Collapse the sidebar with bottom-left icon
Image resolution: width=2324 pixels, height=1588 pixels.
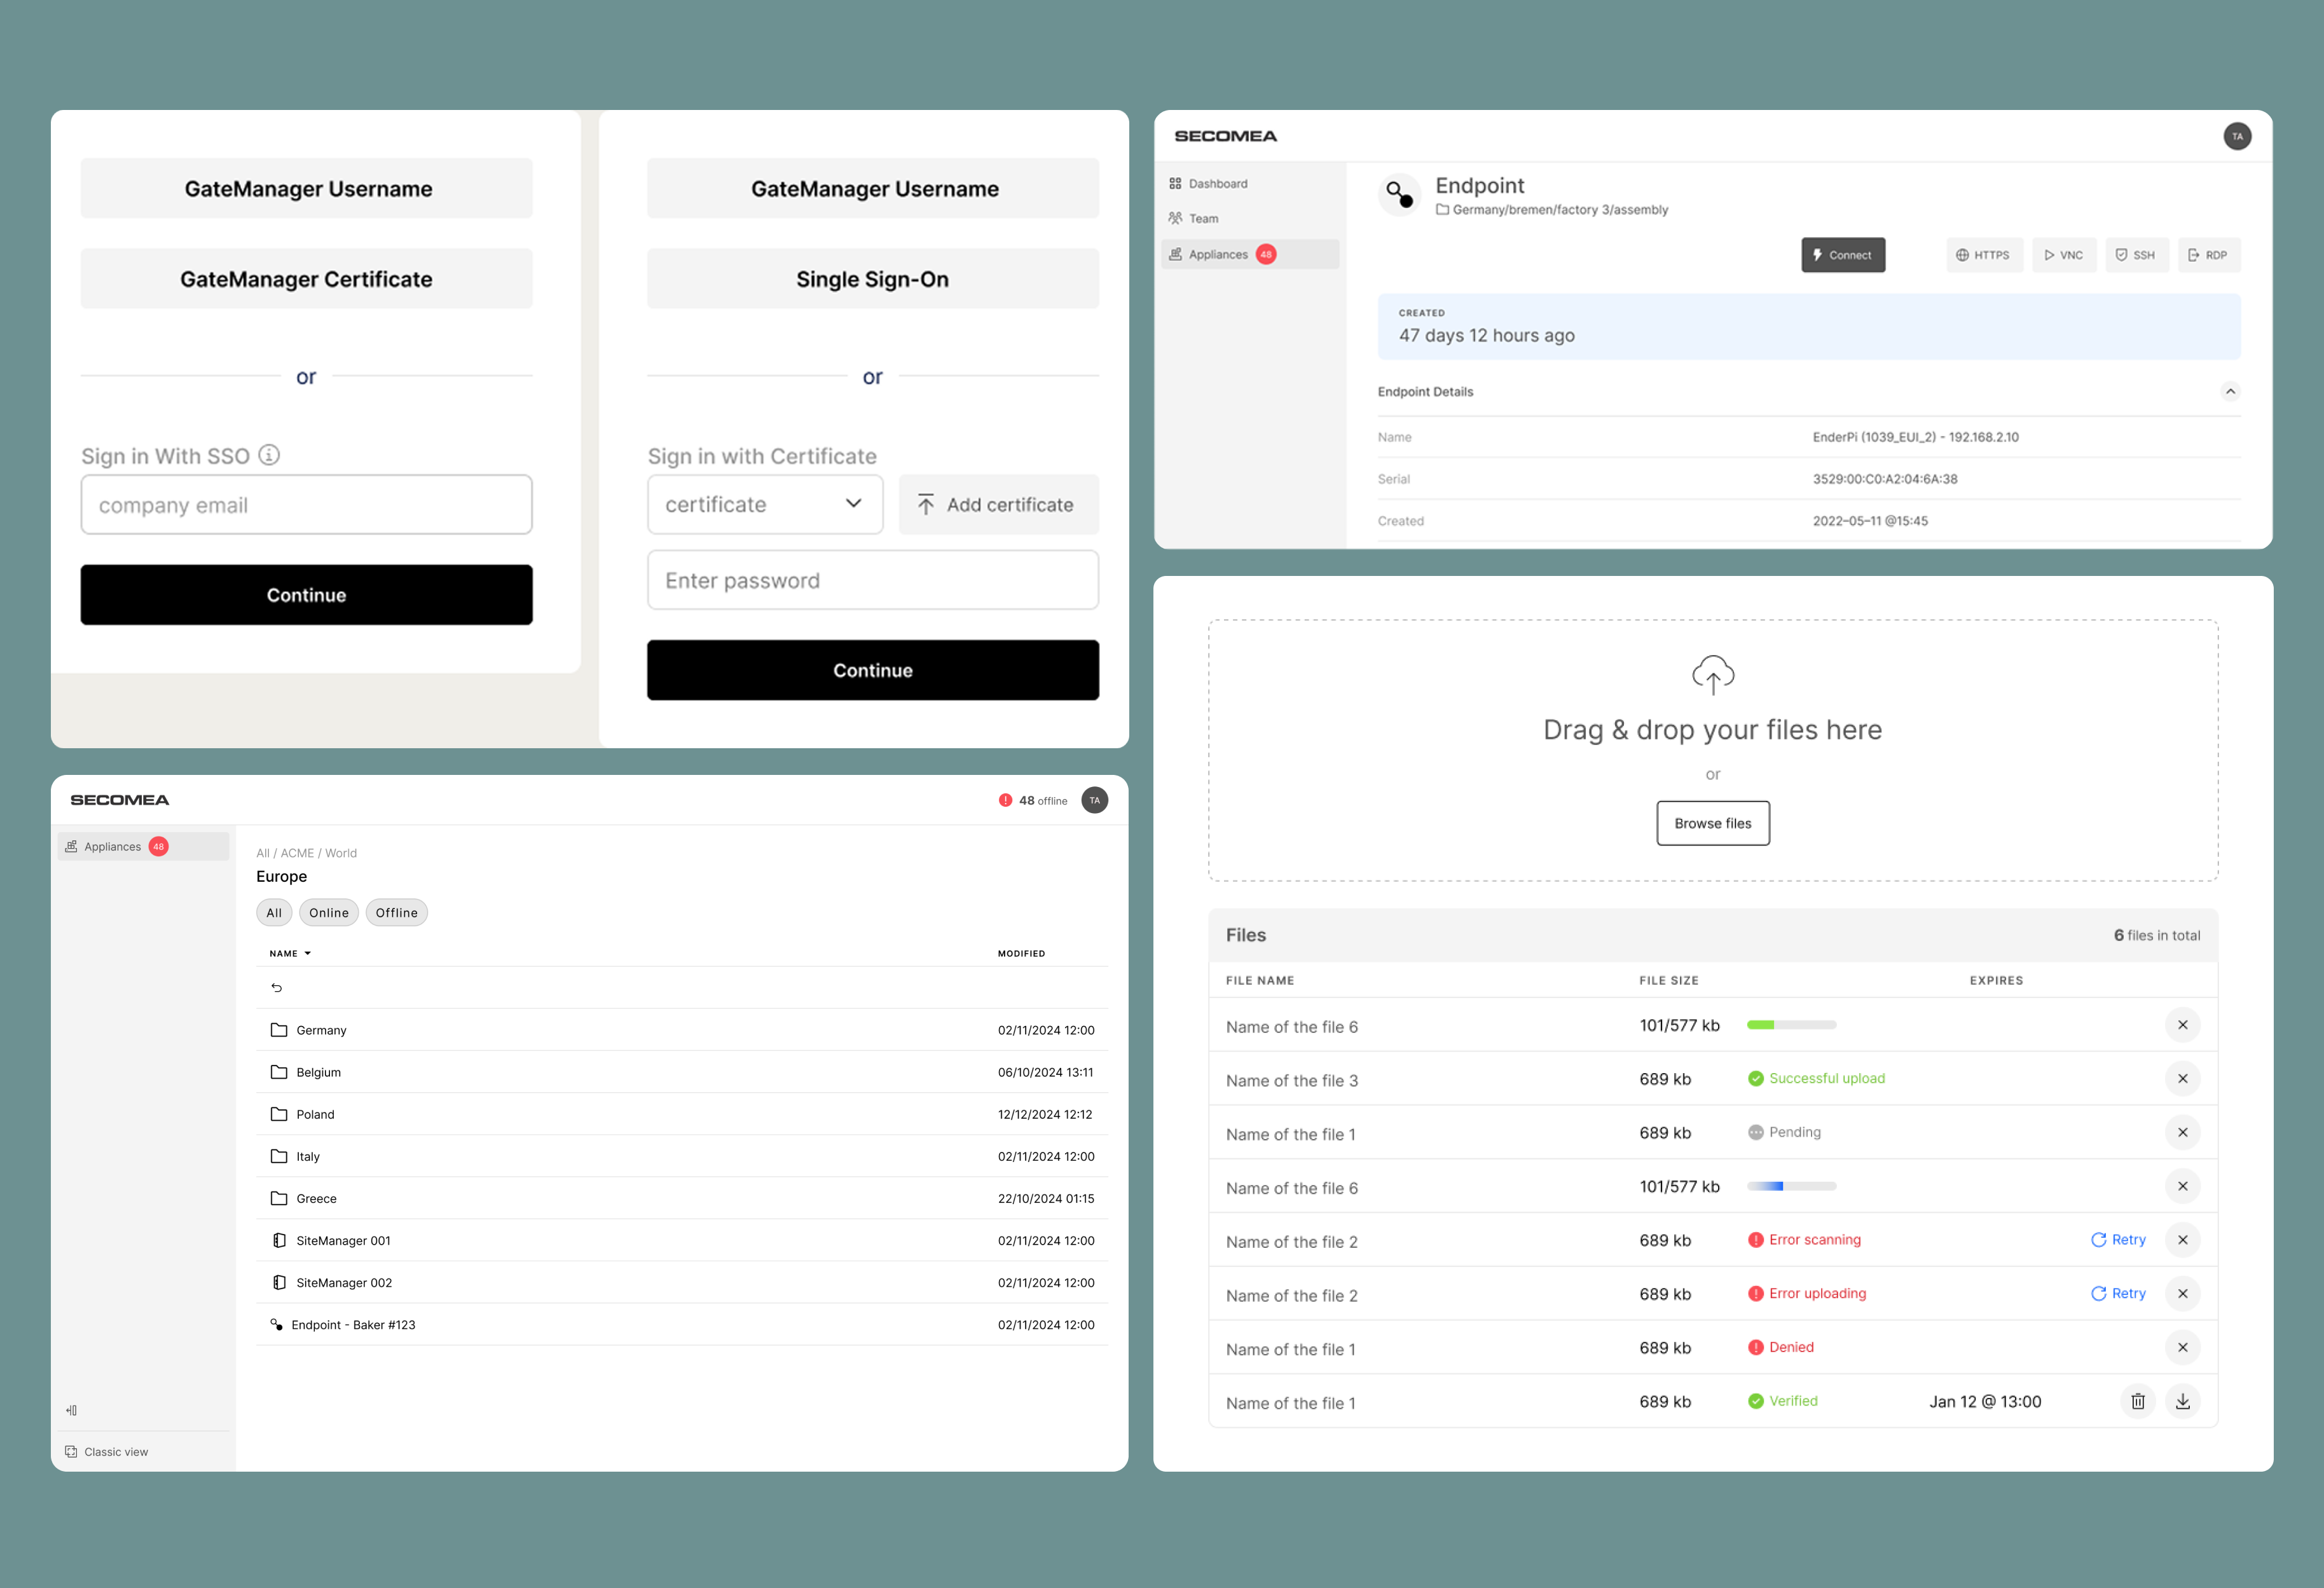pyautogui.click(x=72, y=1410)
